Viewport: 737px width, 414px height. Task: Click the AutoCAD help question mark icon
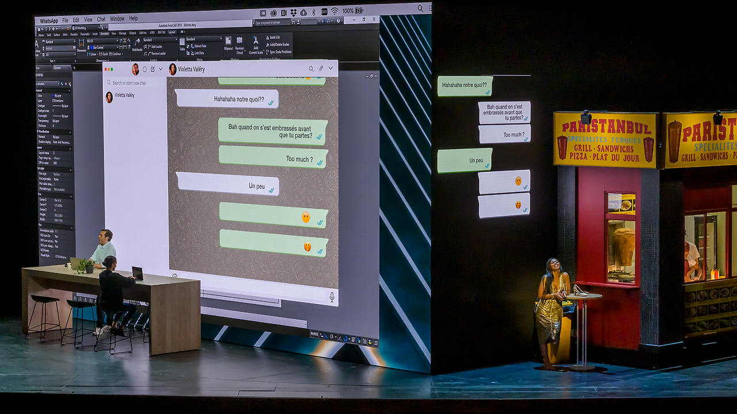click(338, 22)
